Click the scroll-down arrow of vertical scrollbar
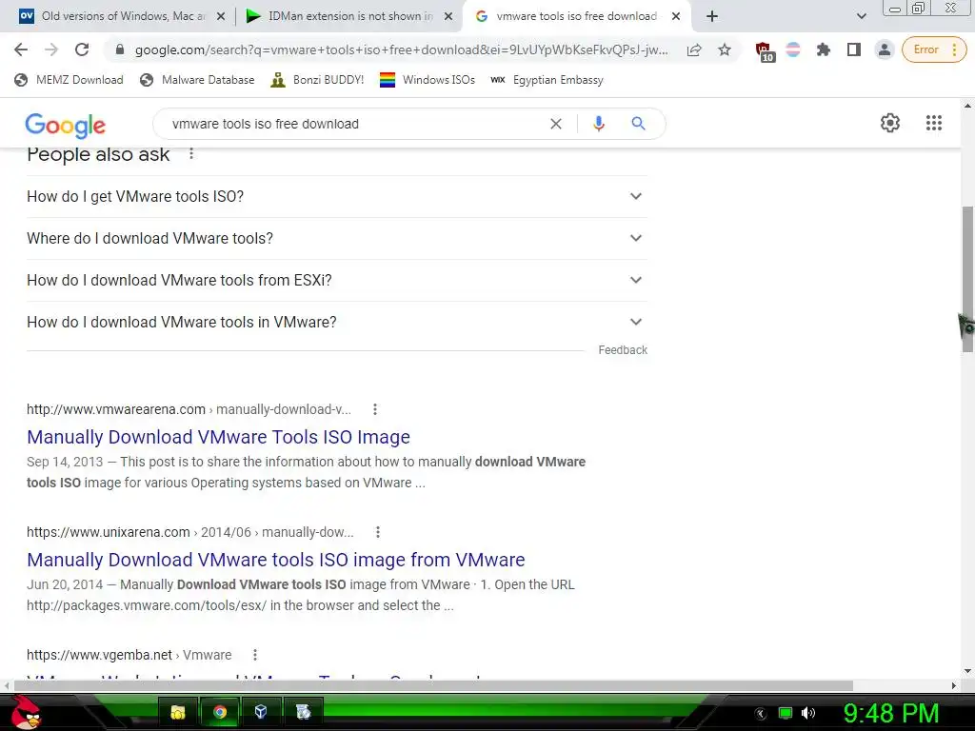Image resolution: width=975 pixels, height=731 pixels. (967, 671)
